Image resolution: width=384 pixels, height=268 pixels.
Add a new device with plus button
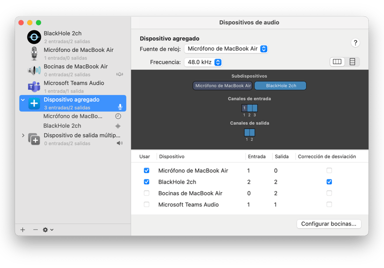point(23,230)
